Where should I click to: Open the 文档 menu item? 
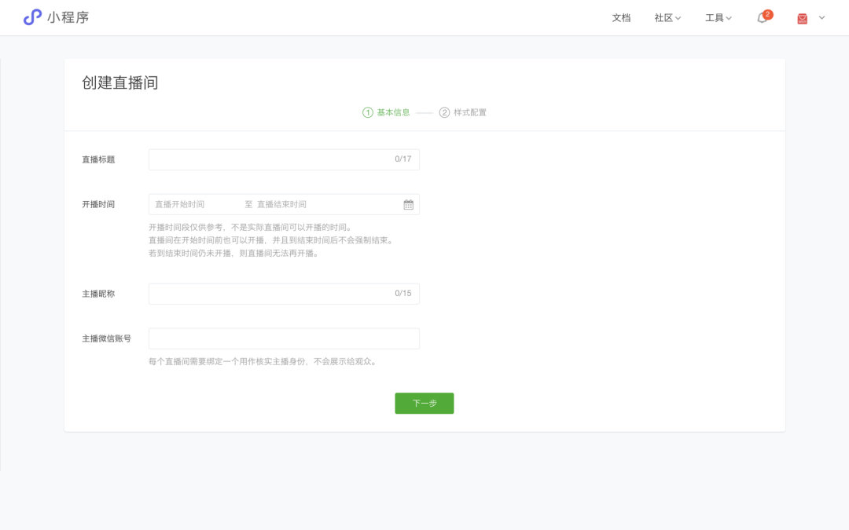(621, 18)
